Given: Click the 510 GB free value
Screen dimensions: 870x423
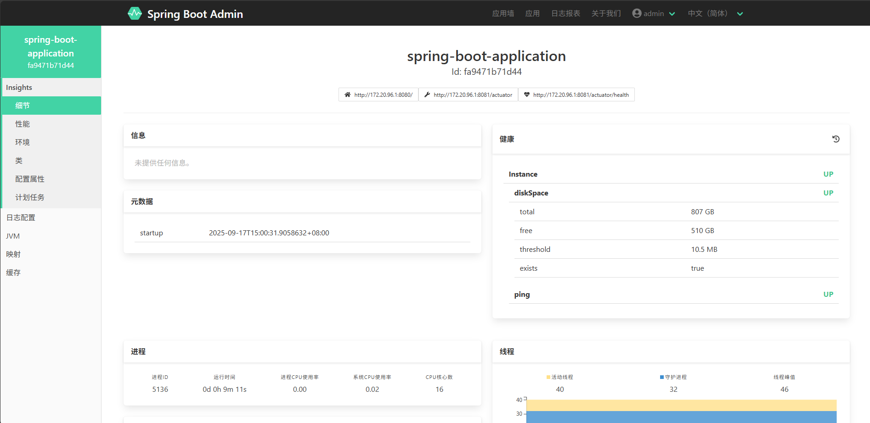Looking at the screenshot, I should [x=702, y=230].
